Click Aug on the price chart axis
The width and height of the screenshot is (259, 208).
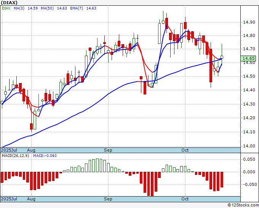tap(31, 150)
